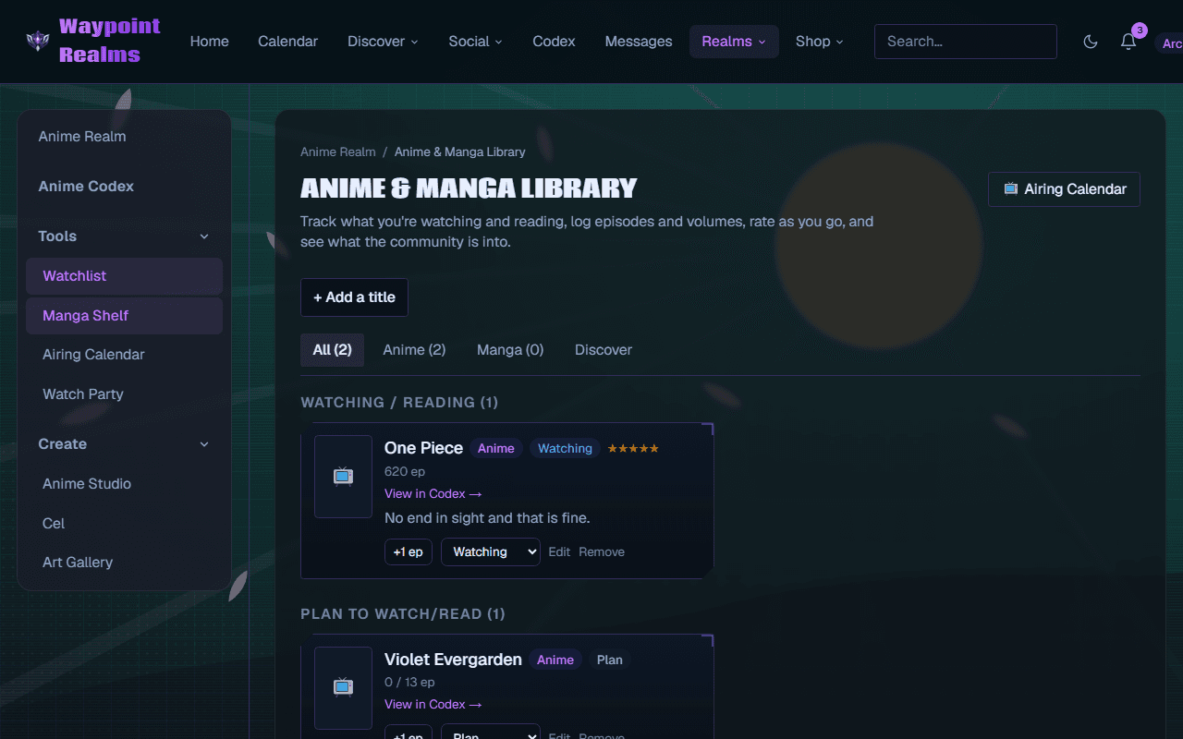Open One Piece View in Codex link
Viewport: 1183px width, 739px height.
[x=433, y=494]
